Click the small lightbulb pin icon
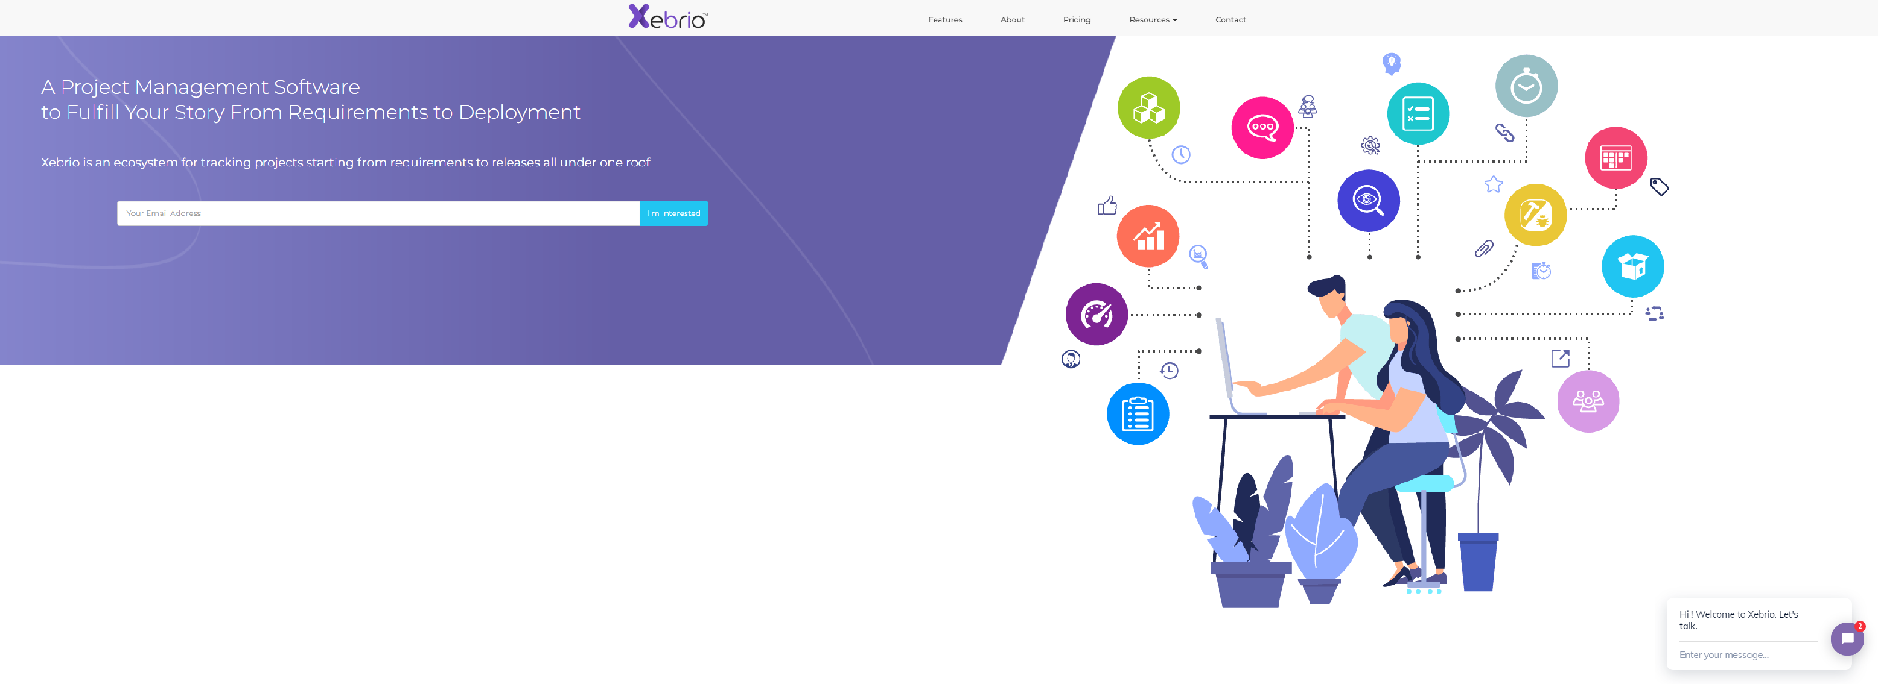The height and width of the screenshot is (684, 1878). pos(1392,63)
